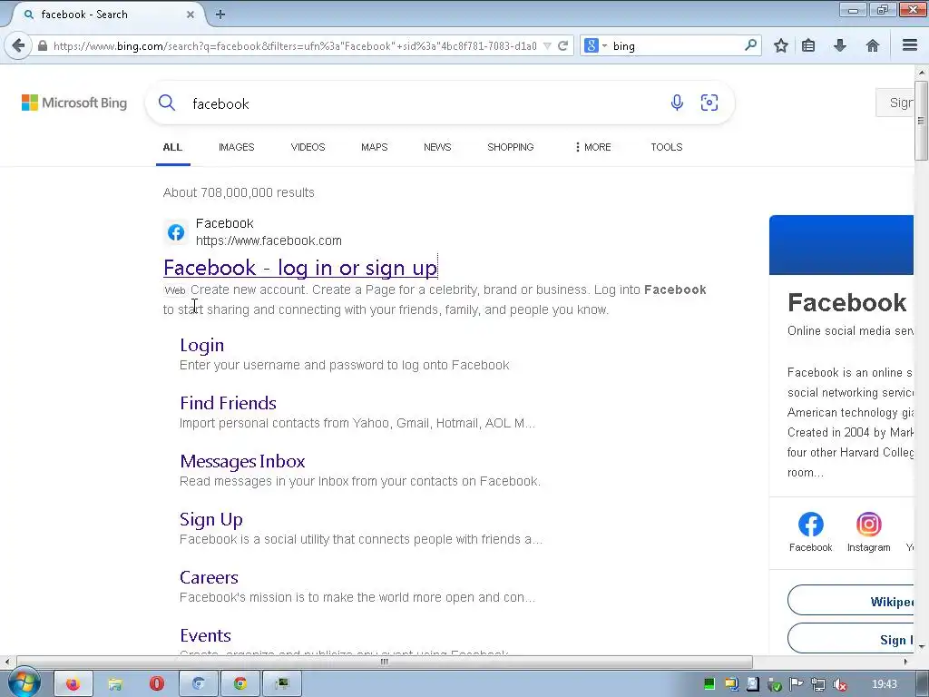Close the 'facebook - Search' tab
Image resolution: width=929 pixels, height=697 pixels.
(191, 15)
